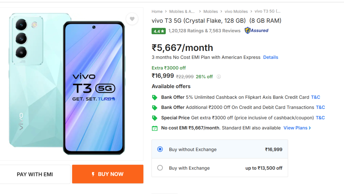Screen dimensions: 344x194
Task: Select Buy with Exchange radio button
Action: (x=160, y=168)
